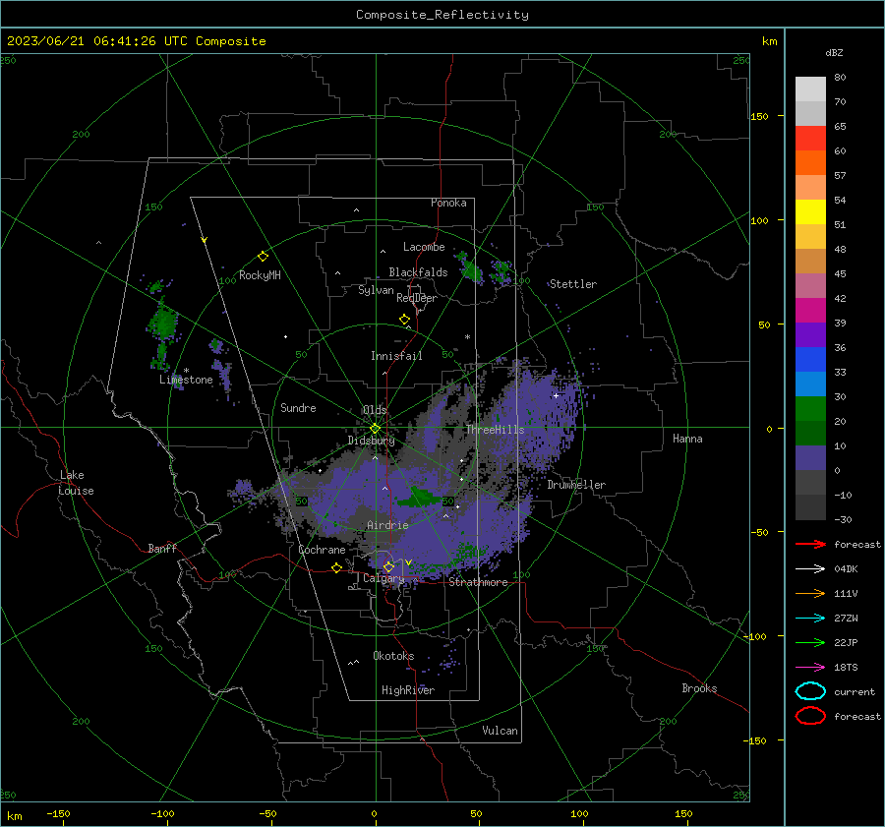Select the Limestone label
Image resolution: width=885 pixels, height=827 pixels.
(x=186, y=380)
